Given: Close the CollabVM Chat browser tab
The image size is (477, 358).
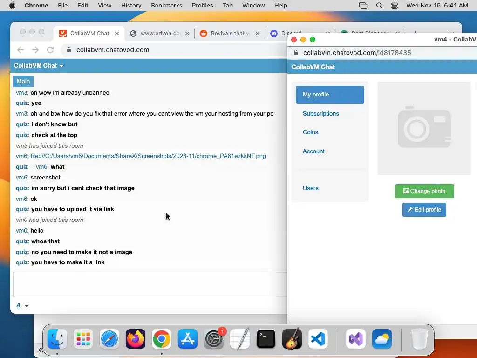Looking at the screenshot, I should point(117,34).
